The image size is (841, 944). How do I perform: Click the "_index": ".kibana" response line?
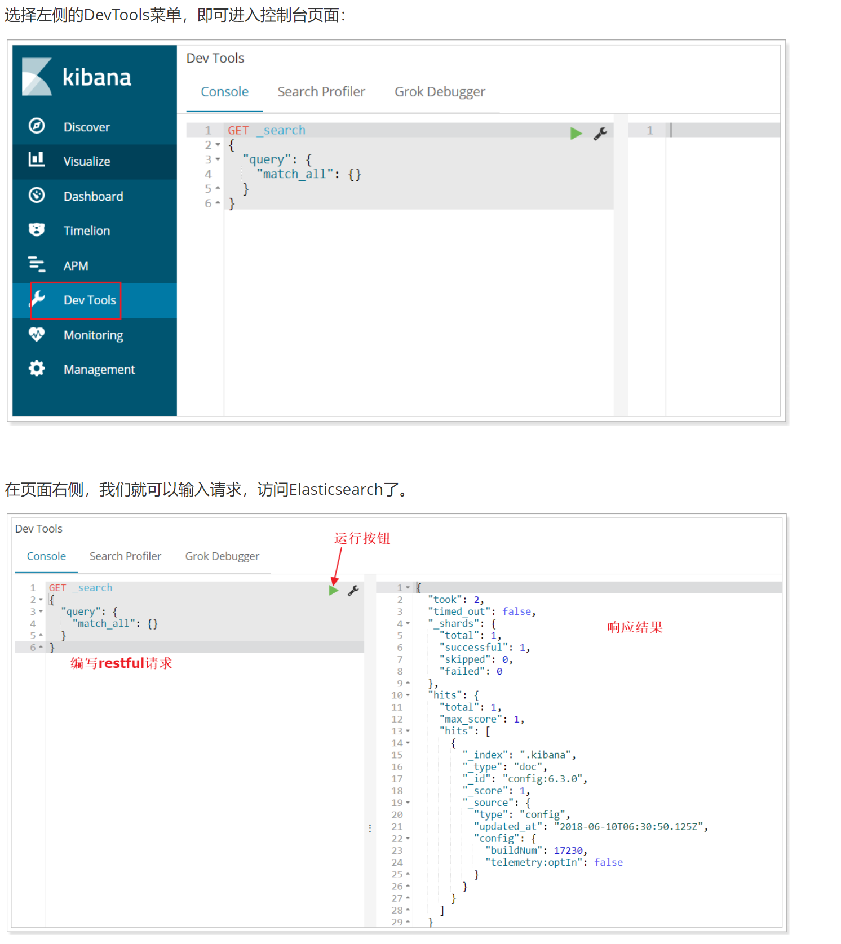(x=519, y=755)
